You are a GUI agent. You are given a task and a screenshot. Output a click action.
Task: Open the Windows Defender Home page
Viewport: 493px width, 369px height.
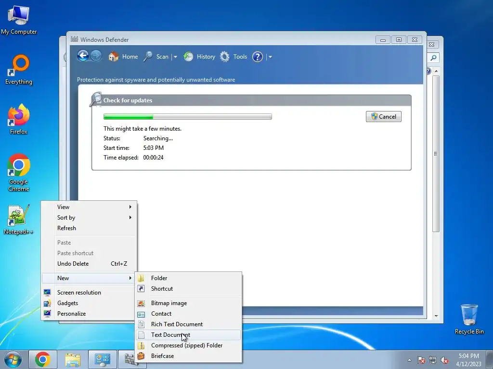coord(123,57)
